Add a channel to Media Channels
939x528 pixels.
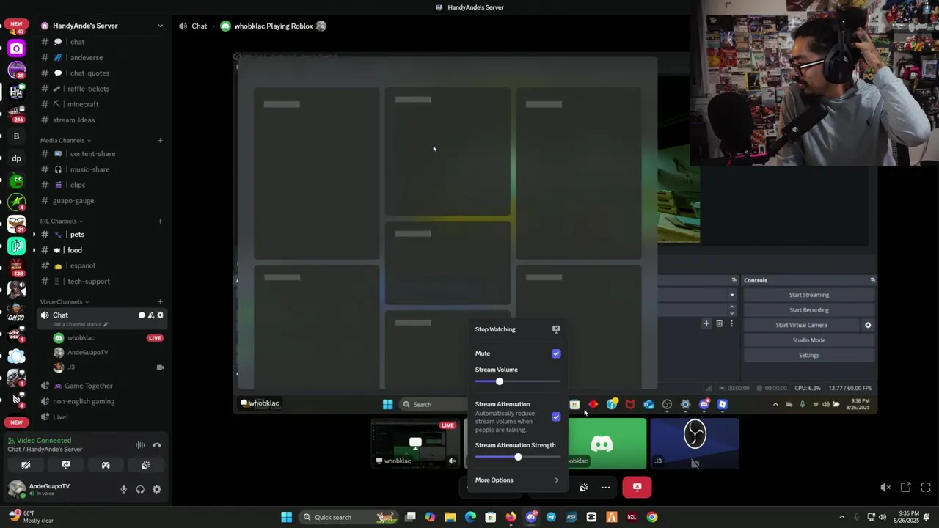tap(160, 141)
